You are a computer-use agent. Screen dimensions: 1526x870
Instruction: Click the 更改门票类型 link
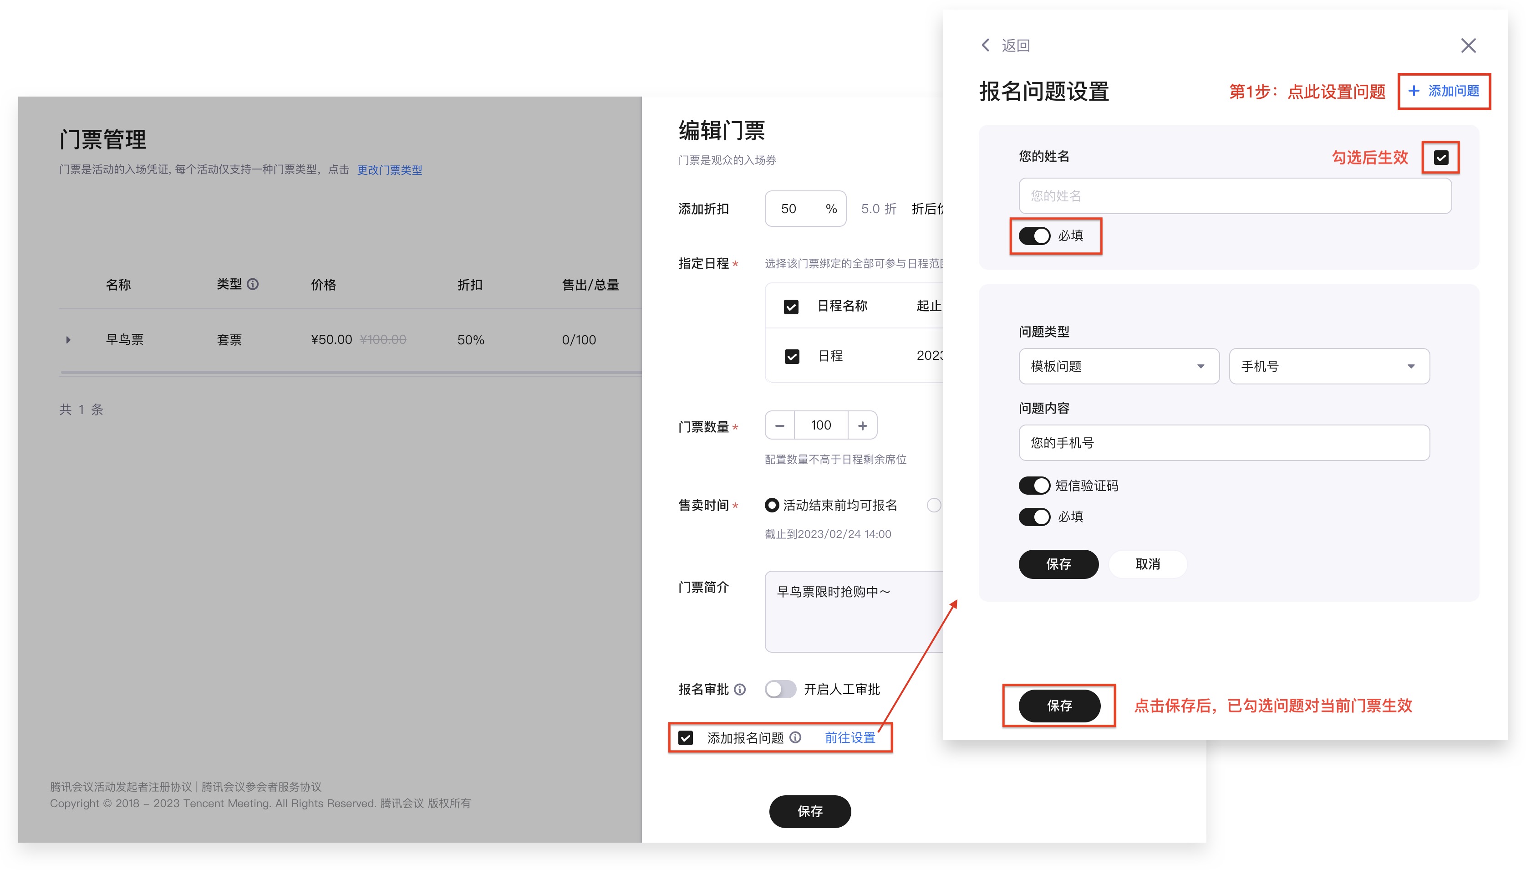pyautogui.click(x=389, y=170)
